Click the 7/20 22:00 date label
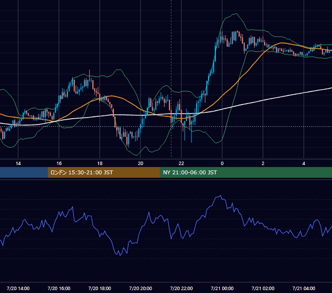The height and width of the screenshot is (293, 332). point(182,288)
